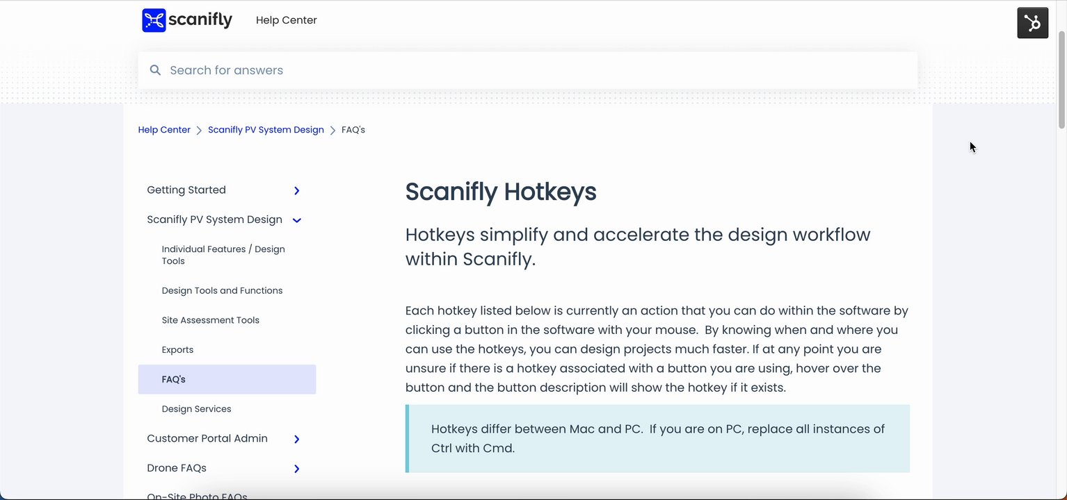Expand the Customer Portal Admin chevron

[297, 439]
